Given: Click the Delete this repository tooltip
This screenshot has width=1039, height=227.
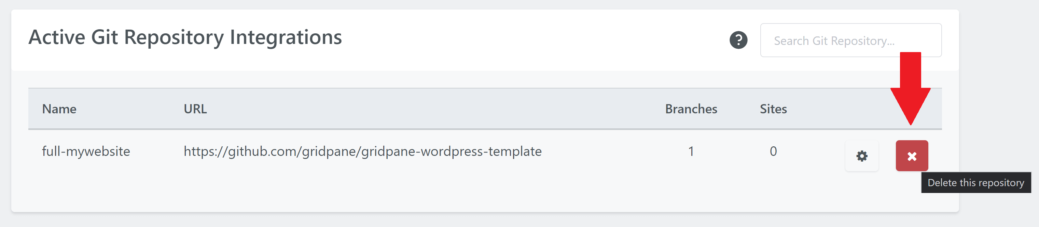Looking at the screenshot, I should pos(975,183).
